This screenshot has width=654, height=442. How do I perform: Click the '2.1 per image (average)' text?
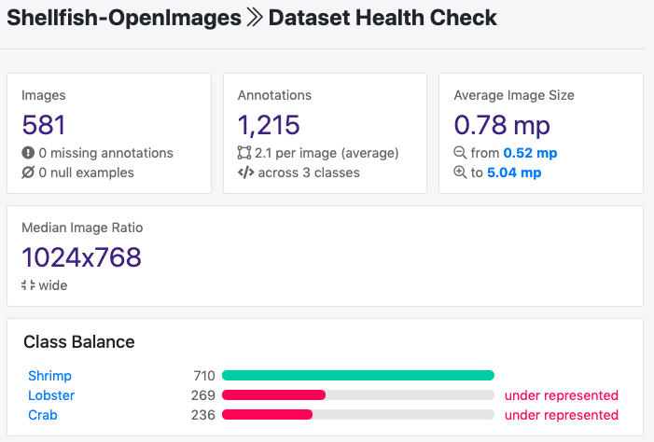click(327, 153)
